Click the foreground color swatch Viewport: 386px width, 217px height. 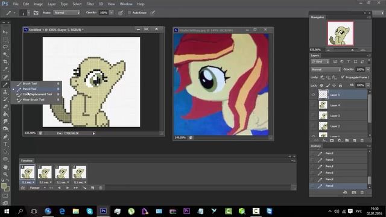point(4,186)
